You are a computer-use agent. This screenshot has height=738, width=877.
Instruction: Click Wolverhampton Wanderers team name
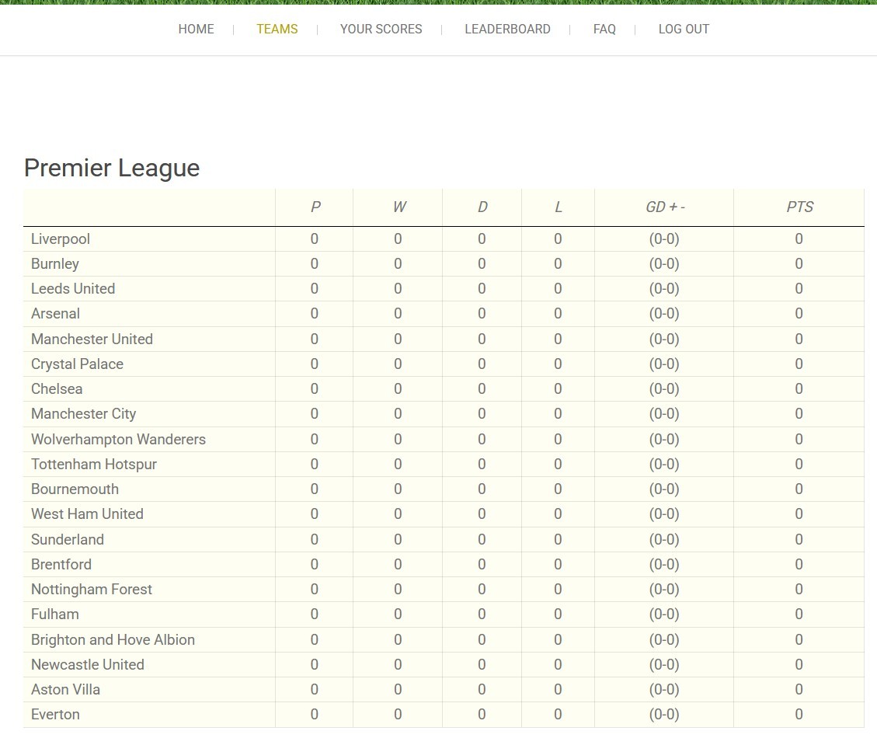pyautogui.click(x=118, y=439)
